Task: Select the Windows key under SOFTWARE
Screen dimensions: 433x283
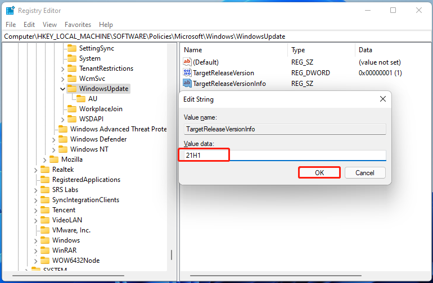Action: [66, 240]
